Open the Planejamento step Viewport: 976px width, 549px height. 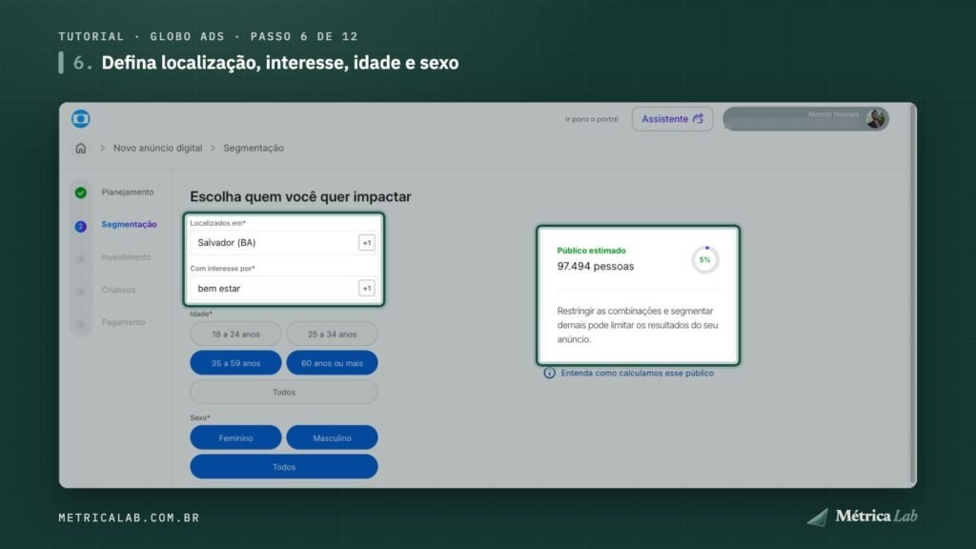(x=128, y=193)
